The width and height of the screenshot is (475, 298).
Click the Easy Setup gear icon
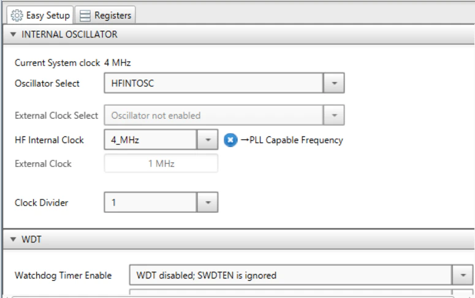[17, 15]
